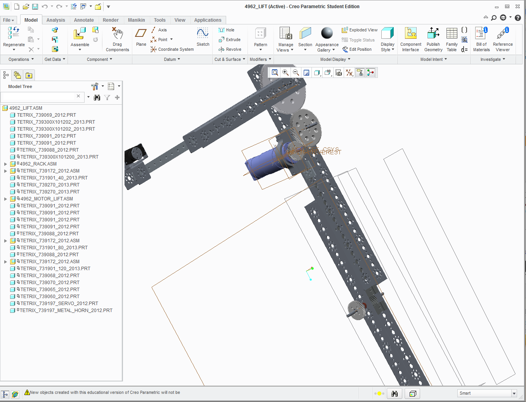This screenshot has height=402, width=526.
Task: Expand the 4962_MOTOR_LIFT.ASM tree node
Action: pos(5,199)
